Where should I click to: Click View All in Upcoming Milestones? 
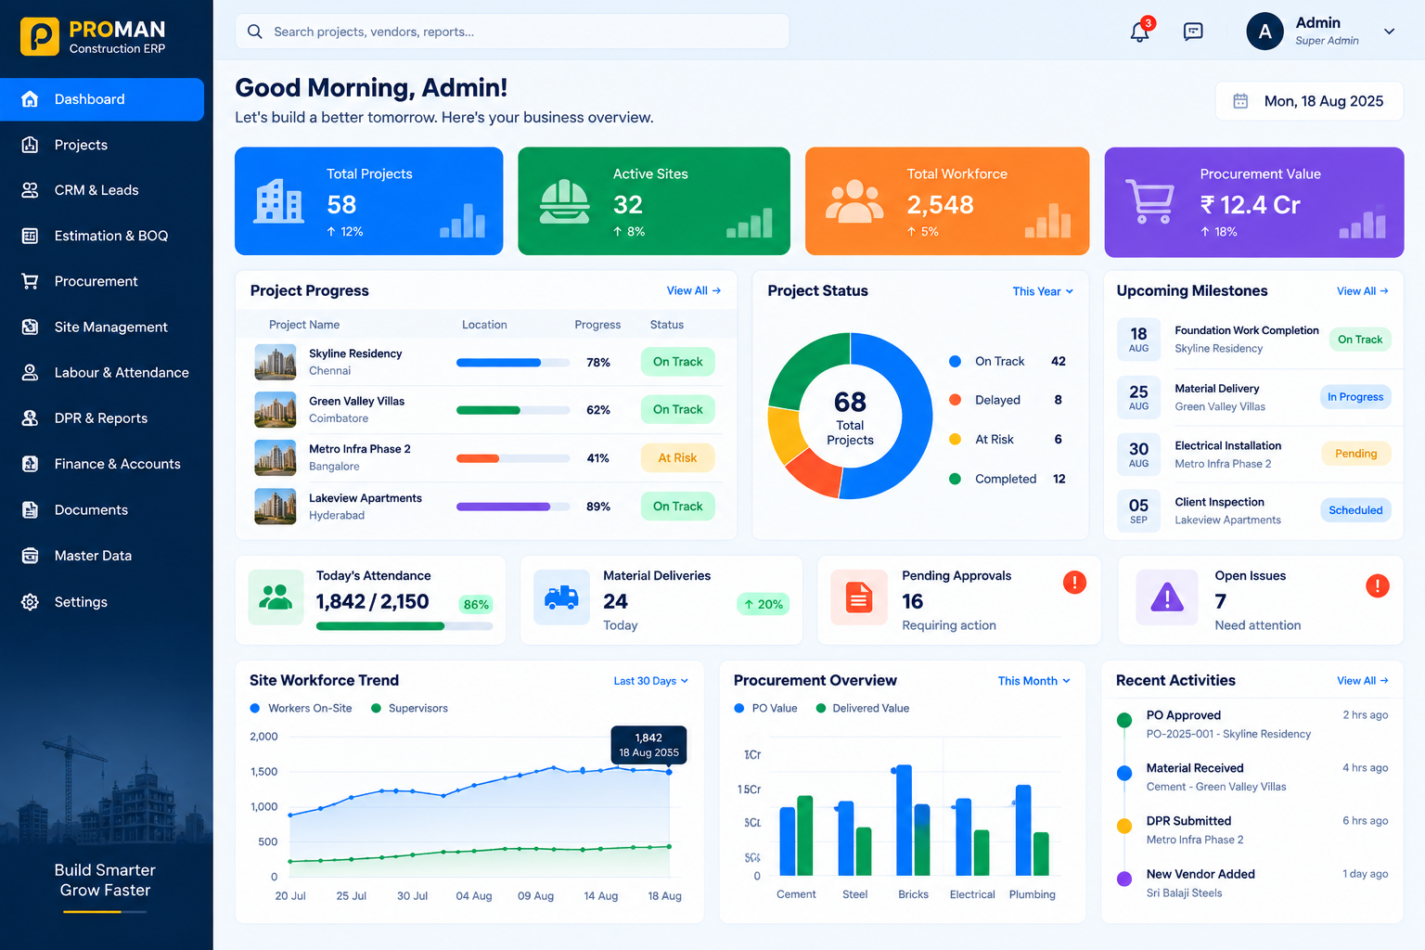1363,291
